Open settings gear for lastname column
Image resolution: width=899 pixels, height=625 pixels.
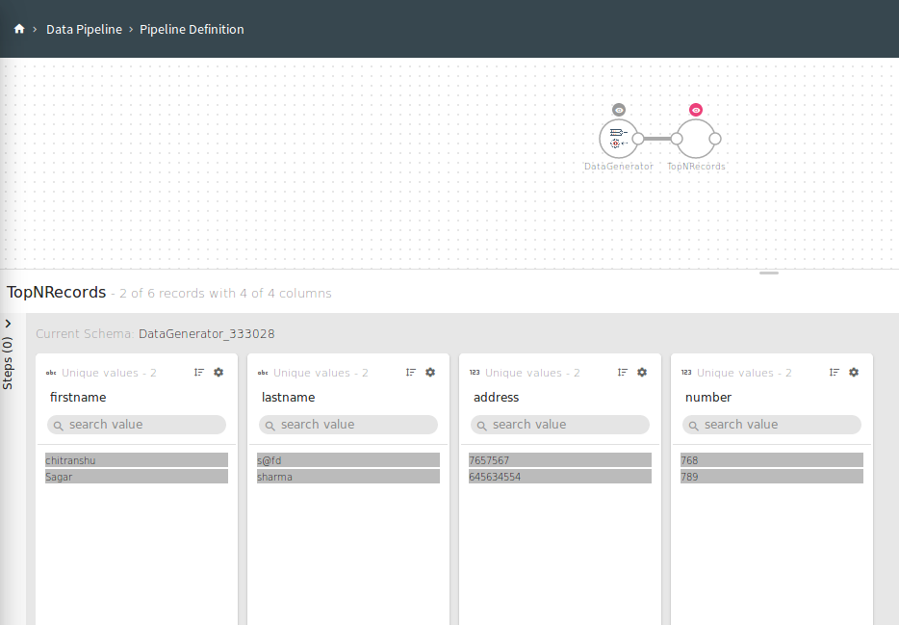point(430,372)
